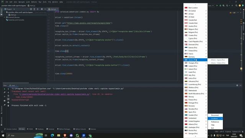Choose Romania in locations list
The image size is (245, 138).
pyautogui.click(x=195, y=106)
